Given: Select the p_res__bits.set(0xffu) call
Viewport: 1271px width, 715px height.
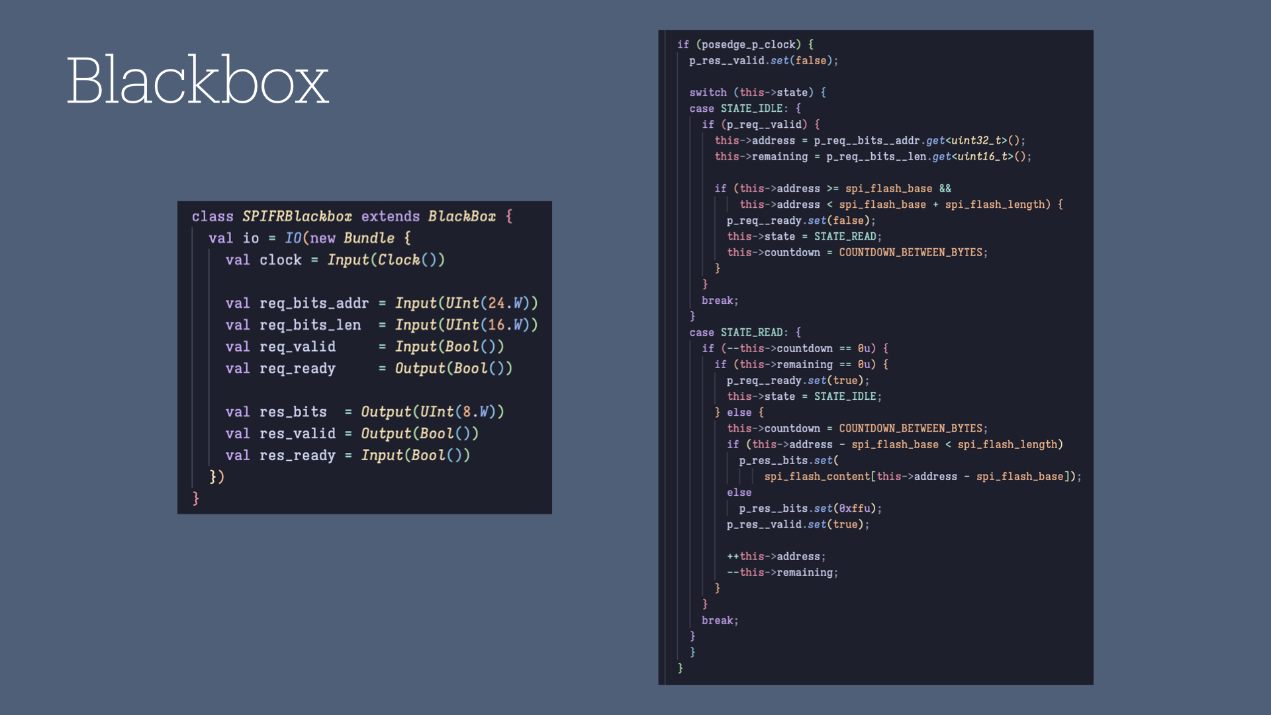Looking at the screenshot, I should pos(810,508).
